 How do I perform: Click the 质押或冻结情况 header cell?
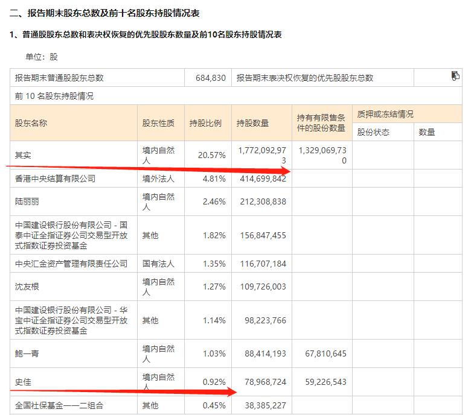pyautogui.click(x=385, y=114)
